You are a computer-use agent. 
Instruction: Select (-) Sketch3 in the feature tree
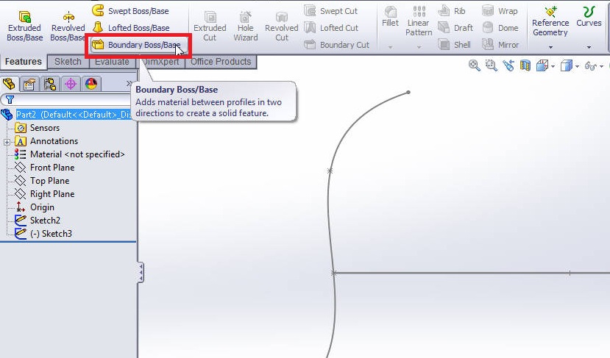click(51, 234)
